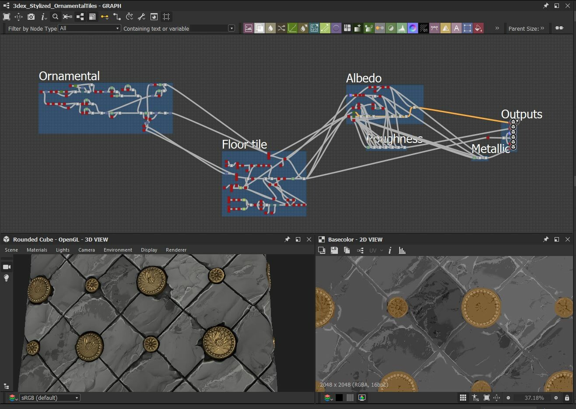576x409 pixels.
Task: Click the camera snapshot icon in graph toolbar
Action: 31,17
